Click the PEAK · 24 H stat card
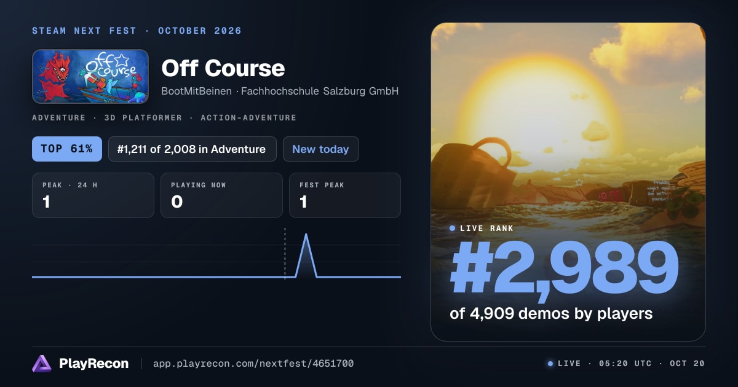Image resolution: width=738 pixels, height=387 pixels. pyautogui.click(x=93, y=195)
